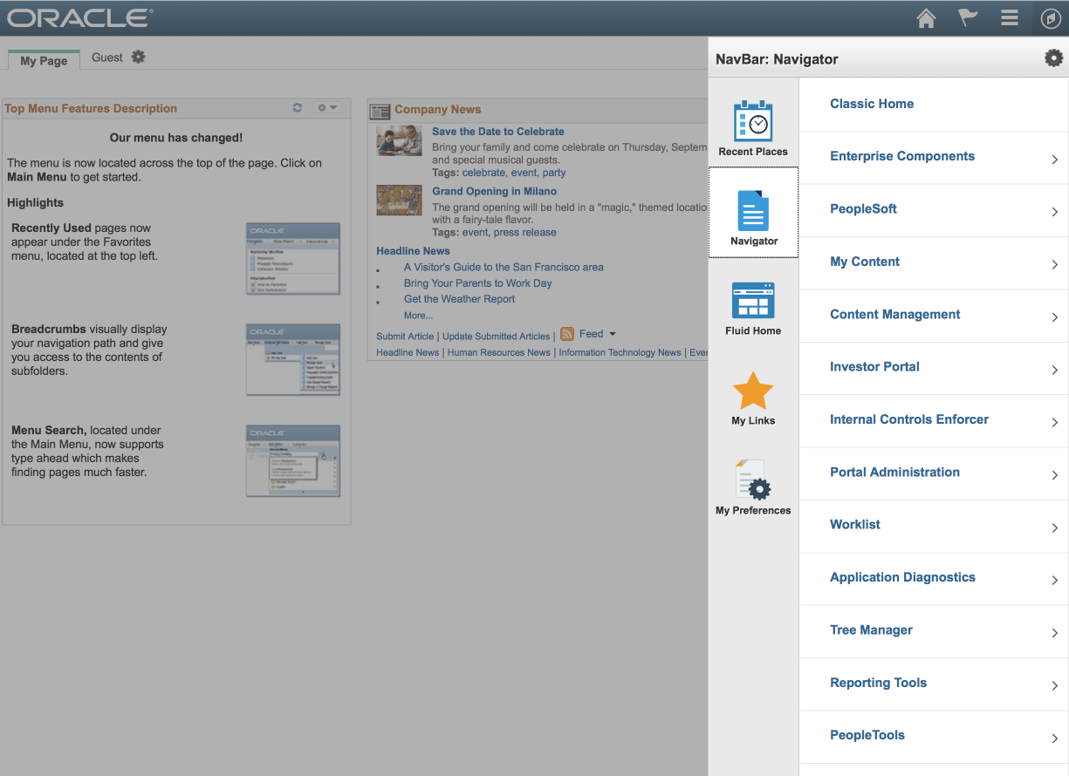Expand the Enterprise Components entry

901,156
